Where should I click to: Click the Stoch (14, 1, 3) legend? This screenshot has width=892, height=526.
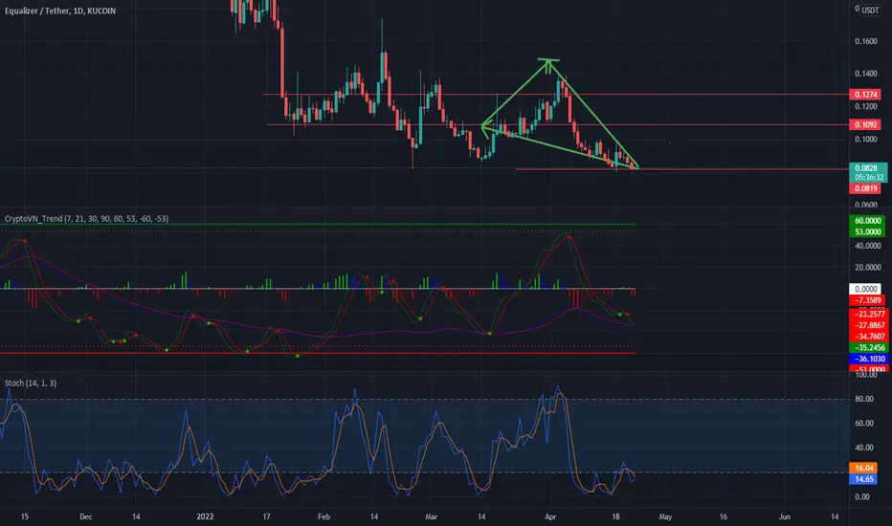click(x=31, y=384)
